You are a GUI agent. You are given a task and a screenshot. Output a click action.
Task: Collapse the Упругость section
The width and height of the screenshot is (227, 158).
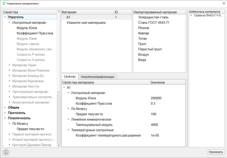[x=5, y=17]
